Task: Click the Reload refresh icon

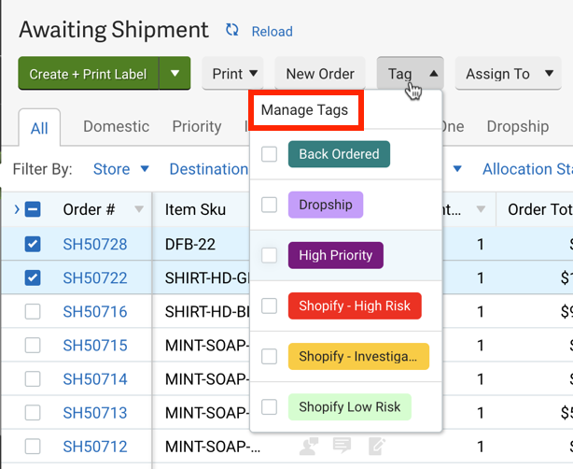Action: (x=232, y=31)
